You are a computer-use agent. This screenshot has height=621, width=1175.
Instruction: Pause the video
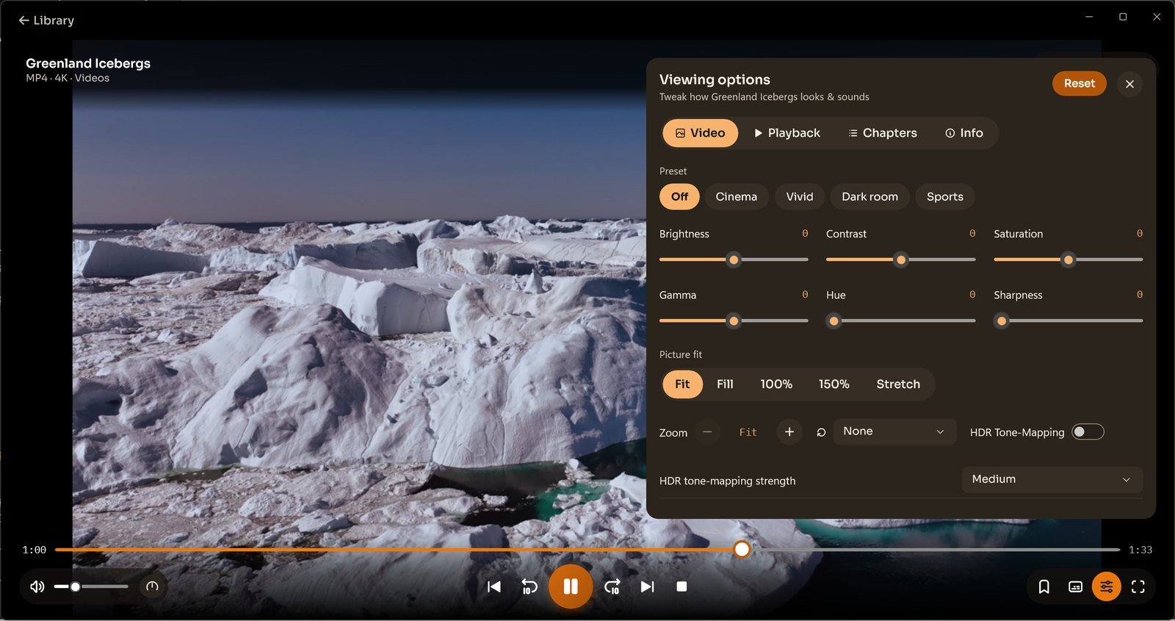(571, 586)
